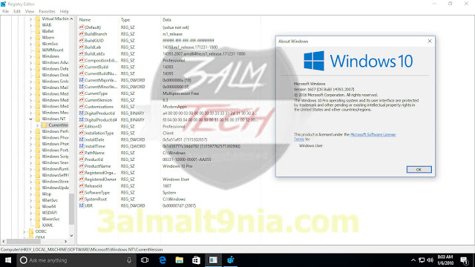Open the File menu

5,12
